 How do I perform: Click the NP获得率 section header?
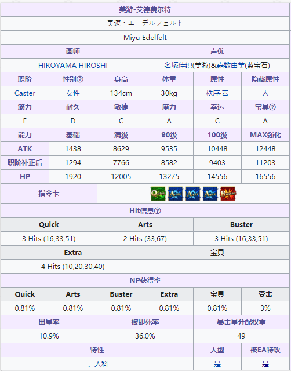tap(145, 281)
